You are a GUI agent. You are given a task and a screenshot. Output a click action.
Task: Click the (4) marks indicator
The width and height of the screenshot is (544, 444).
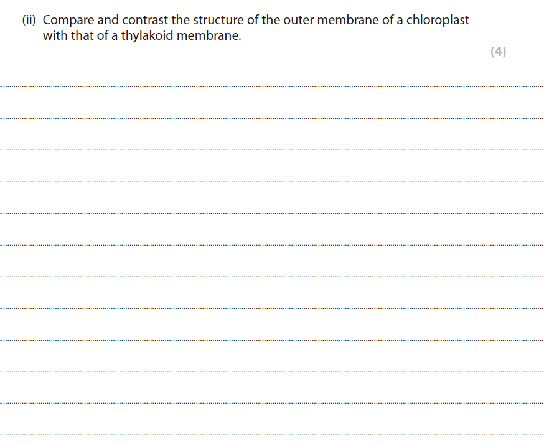click(x=498, y=52)
